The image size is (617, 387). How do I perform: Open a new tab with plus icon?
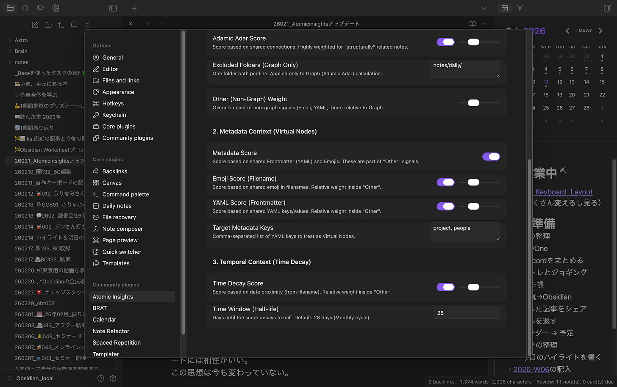tap(134, 8)
